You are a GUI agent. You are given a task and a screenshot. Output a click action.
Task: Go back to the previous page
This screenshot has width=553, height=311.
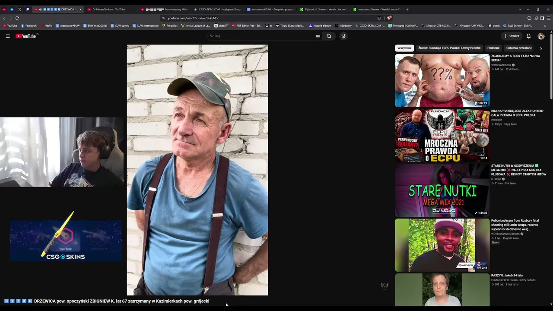pos(4,18)
